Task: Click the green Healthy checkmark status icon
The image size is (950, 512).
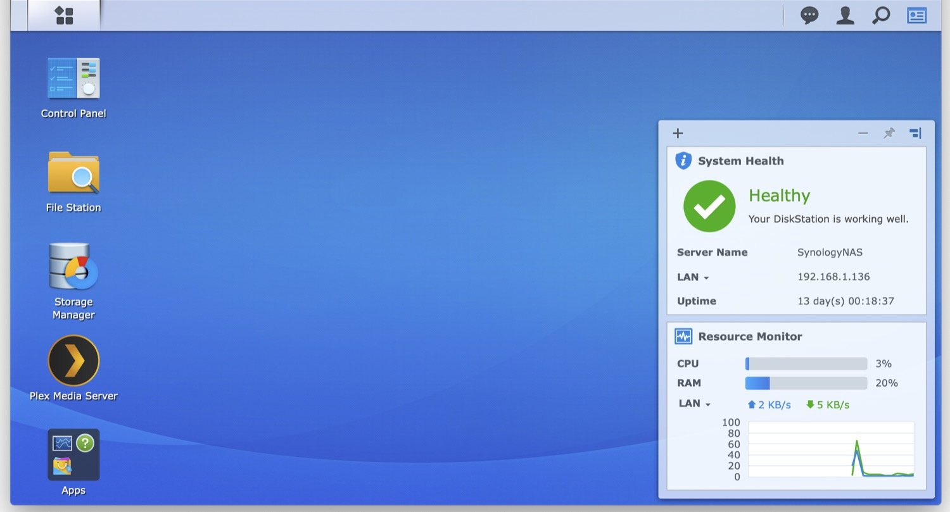Action: 709,206
